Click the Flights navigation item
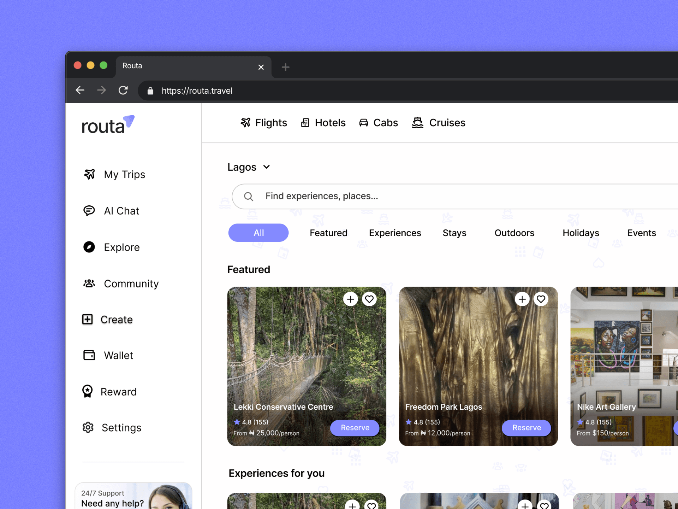Image resolution: width=678 pixels, height=509 pixels. pos(264,123)
